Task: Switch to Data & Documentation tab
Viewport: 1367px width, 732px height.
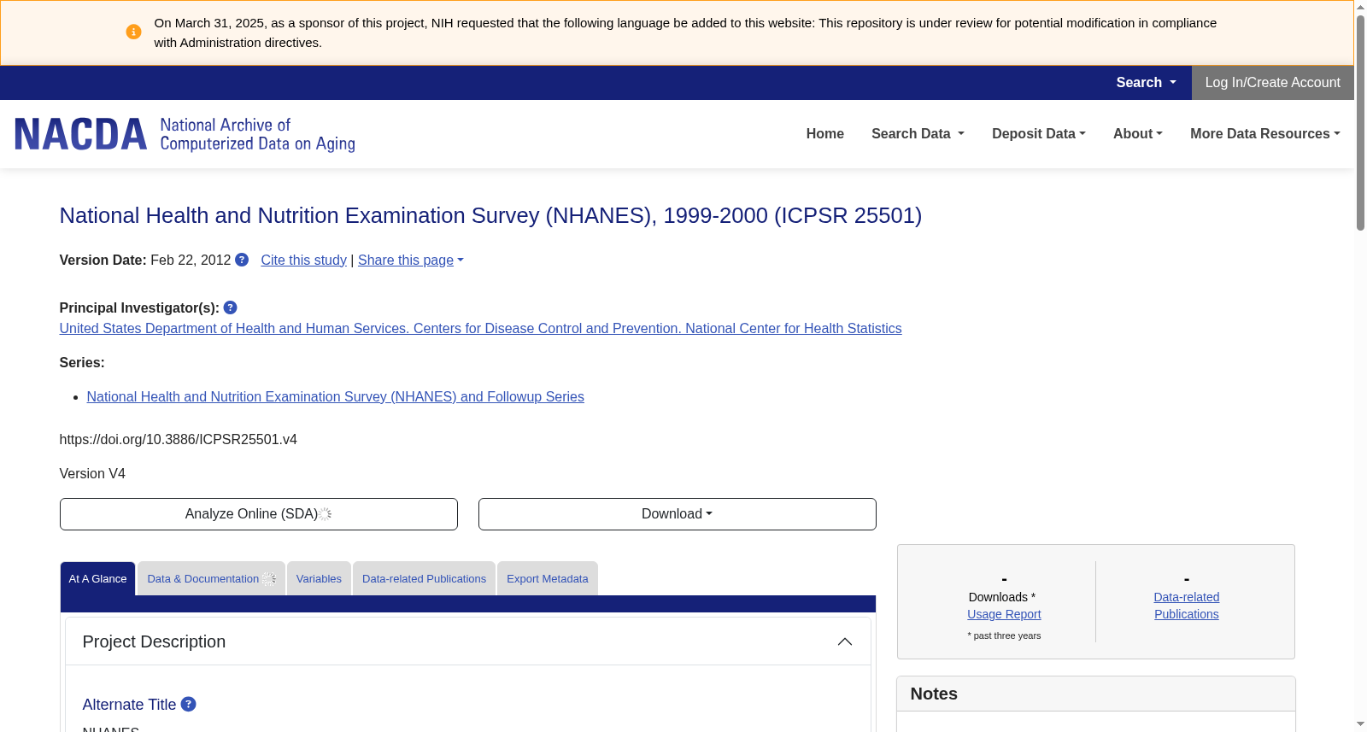Action: [x=211, y=579]
